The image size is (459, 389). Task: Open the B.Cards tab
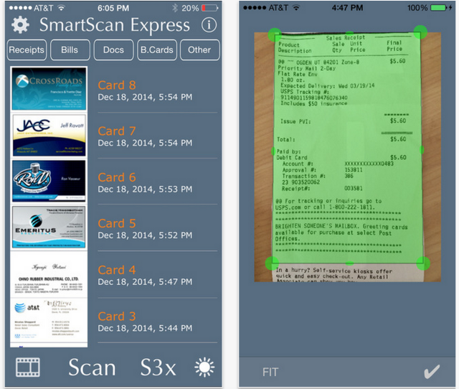point(157,50)
